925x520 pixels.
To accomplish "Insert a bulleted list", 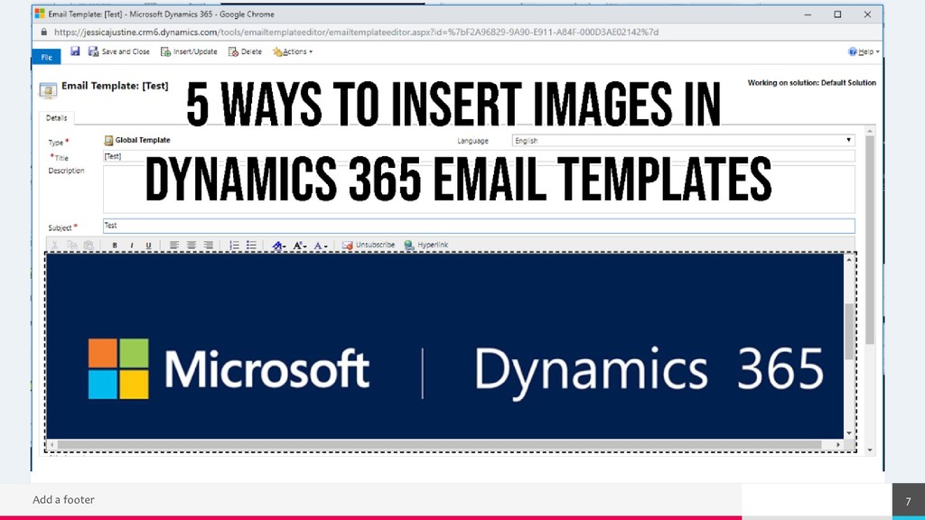I will [x=251, y=246].
